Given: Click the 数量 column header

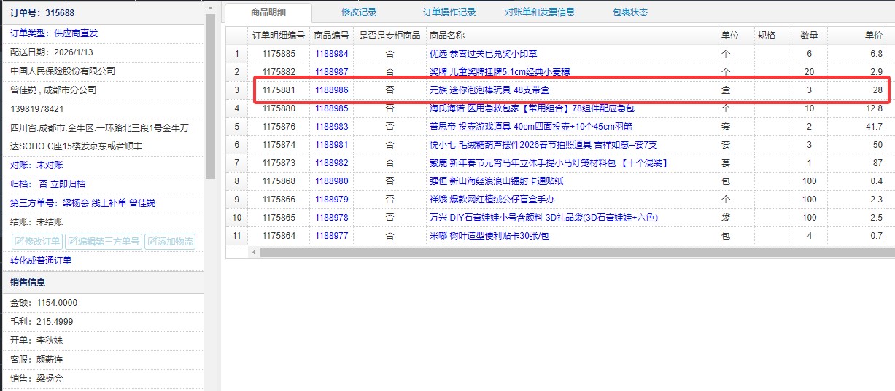Looking at the screenshot, I should point(809,36).
